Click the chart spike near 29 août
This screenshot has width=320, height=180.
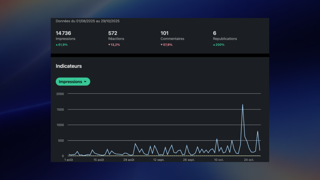pyautogui.click(x=136, y=144)
